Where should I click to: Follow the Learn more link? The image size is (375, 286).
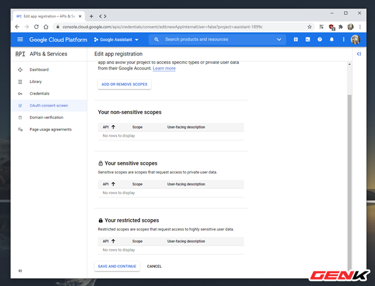point(164,68)
